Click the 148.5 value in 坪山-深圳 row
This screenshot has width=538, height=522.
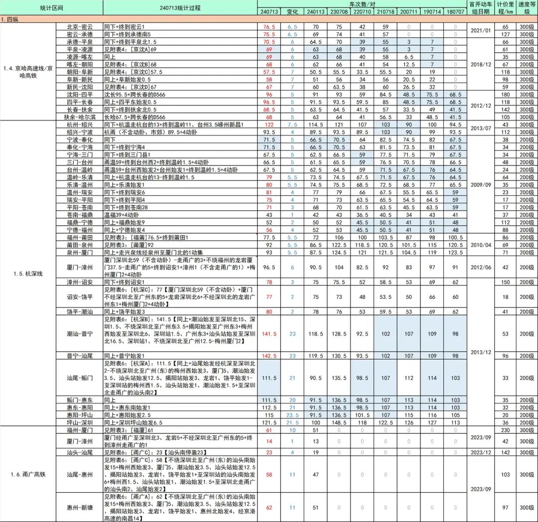tap(339, 422)
